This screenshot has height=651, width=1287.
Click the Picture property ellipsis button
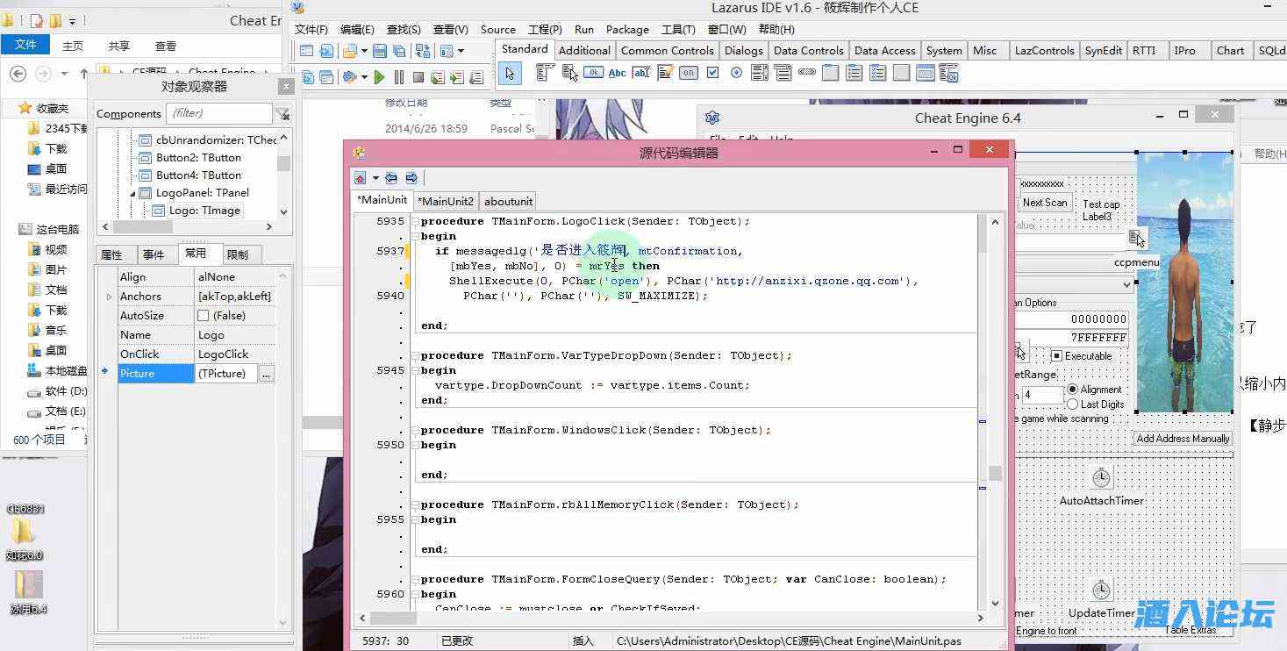(x=267, y=374)
